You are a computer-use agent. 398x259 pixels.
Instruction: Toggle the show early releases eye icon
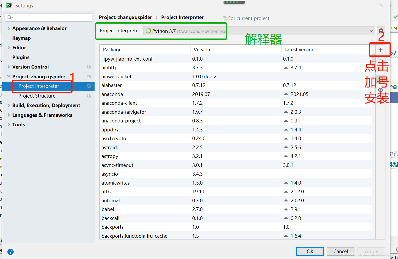coord(381,90)
